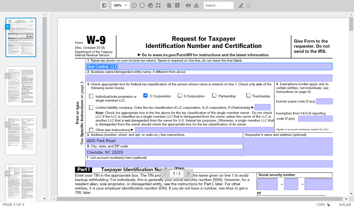Click the city field with Charlotte, NC 28209
The width and height of the screenshot is (354, 208).
coord(164,153)
